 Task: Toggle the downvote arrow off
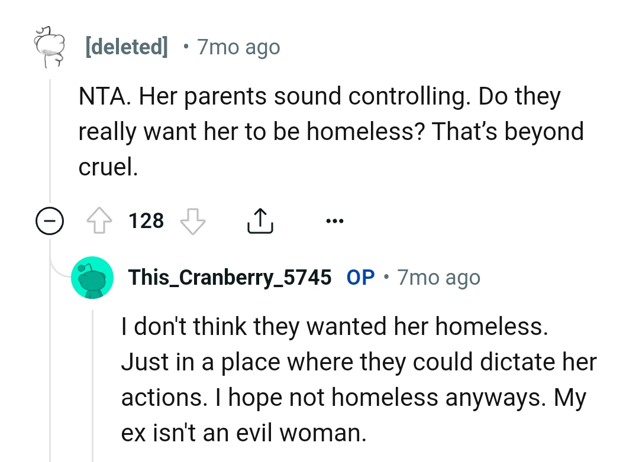tap(192, 222)
